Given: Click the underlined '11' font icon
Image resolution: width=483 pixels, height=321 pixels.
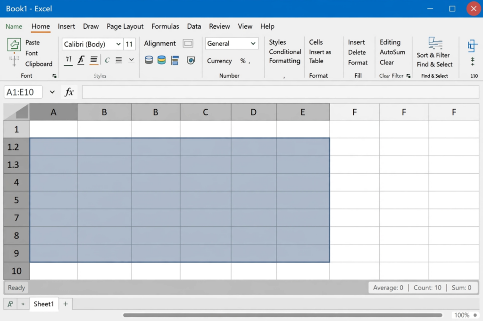Looking at the screenshot, I should click(x=68, y=60).
